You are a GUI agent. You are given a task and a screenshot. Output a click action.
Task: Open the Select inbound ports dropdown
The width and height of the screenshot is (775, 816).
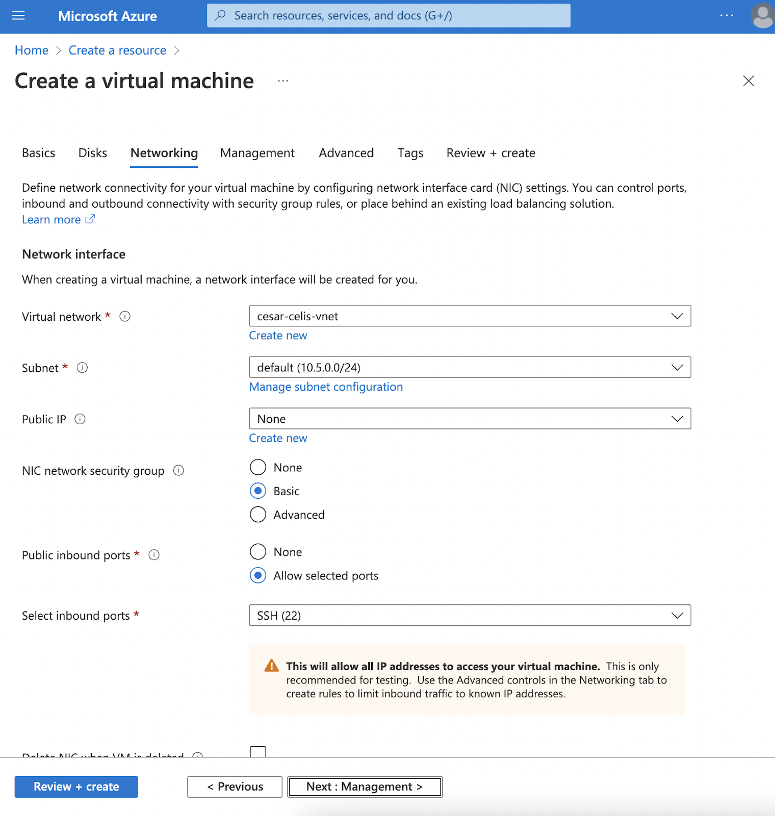coord(470,616)
